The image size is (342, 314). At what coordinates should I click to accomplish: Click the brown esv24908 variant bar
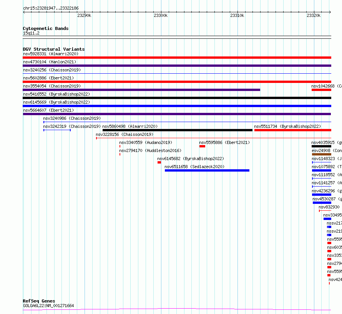(x=322, y=154)
